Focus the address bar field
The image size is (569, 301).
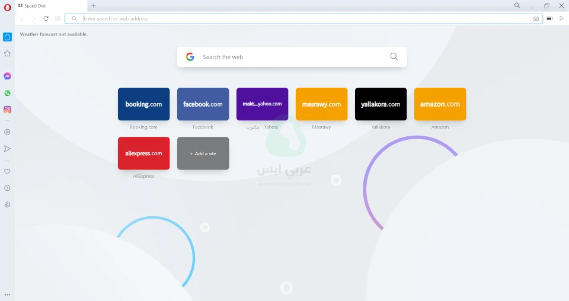(x=296, y=19)
